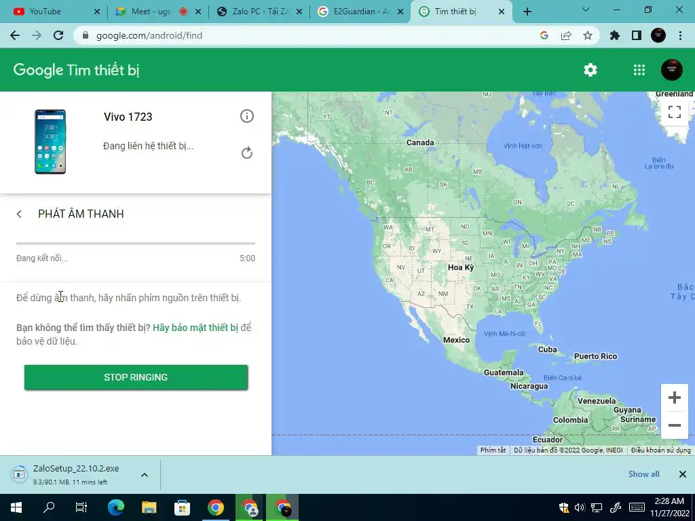
Task: Open the Find My Device settings gear
Action: [590, 70]
